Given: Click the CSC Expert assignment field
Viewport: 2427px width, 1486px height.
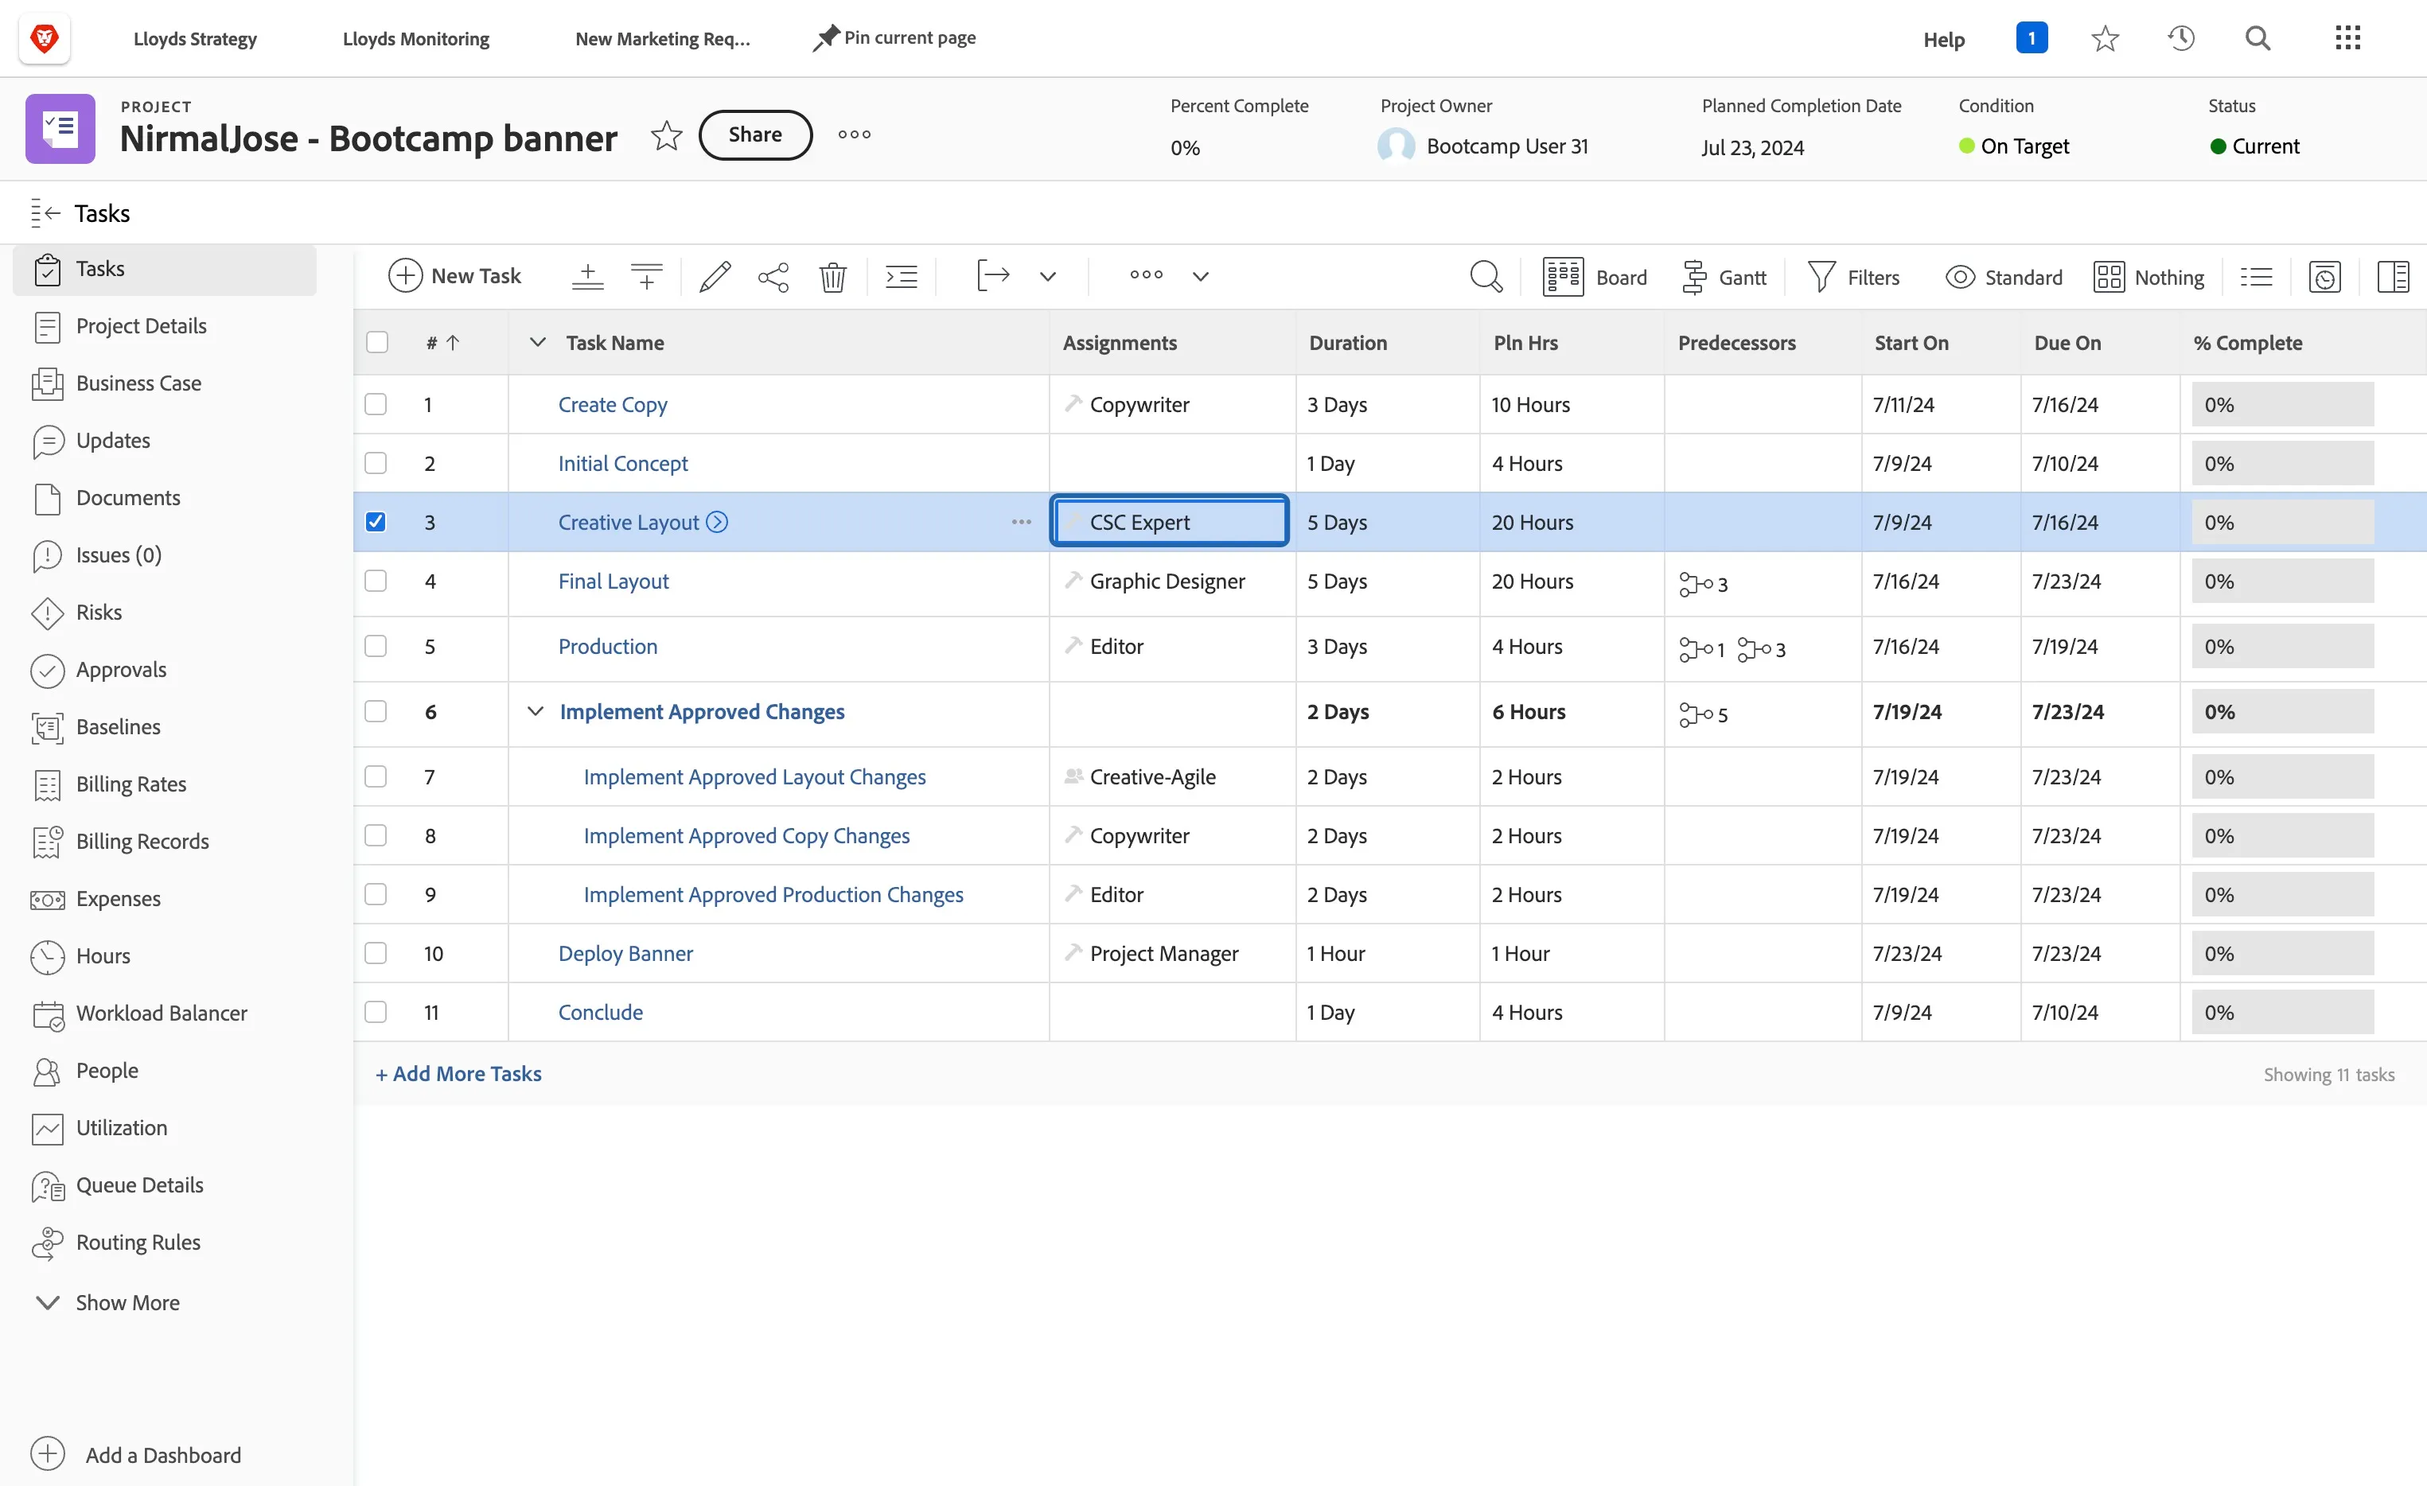Looking at the screenshot, I should pyautogui.click(x=1171, y=522).
